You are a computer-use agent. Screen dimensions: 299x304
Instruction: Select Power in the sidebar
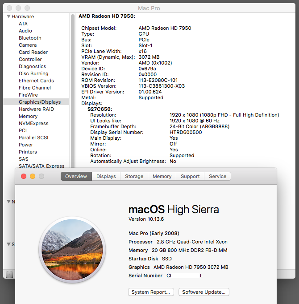click(x=26, y=145)
